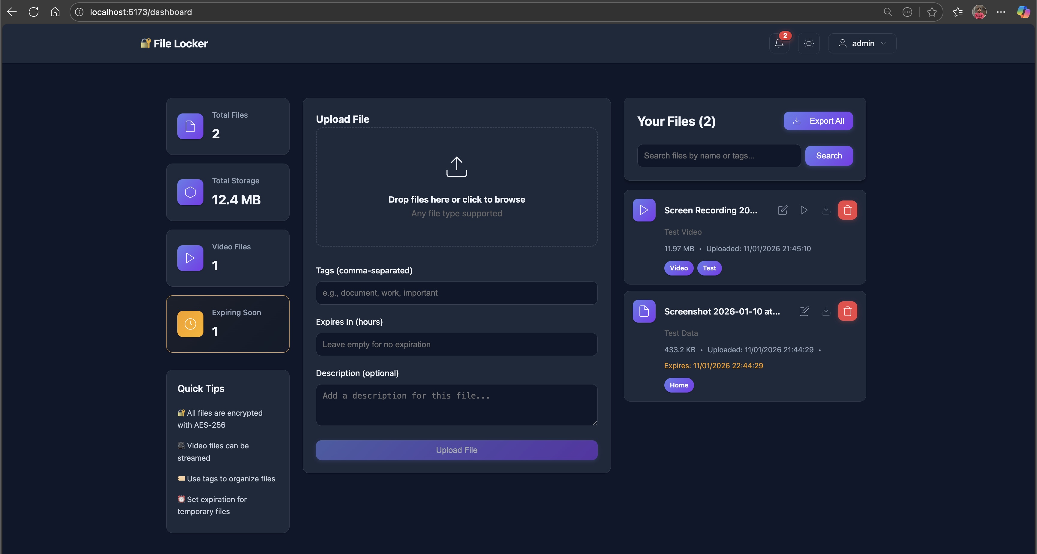Click the Upload File button
The image size is (1037, 554).
pos(456,450)
